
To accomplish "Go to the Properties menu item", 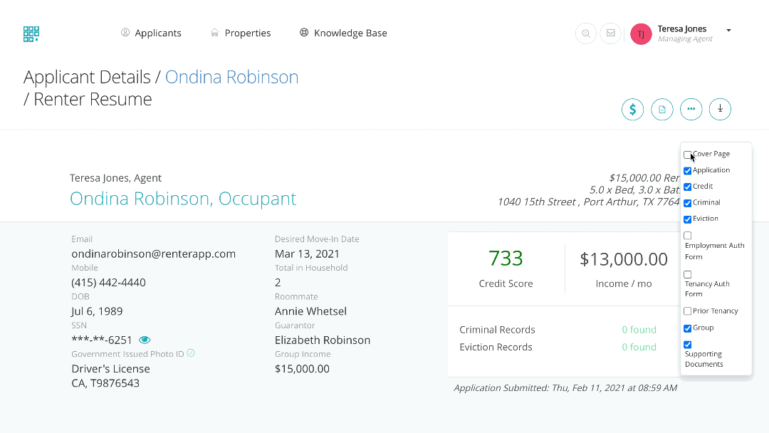I will 241,33.
